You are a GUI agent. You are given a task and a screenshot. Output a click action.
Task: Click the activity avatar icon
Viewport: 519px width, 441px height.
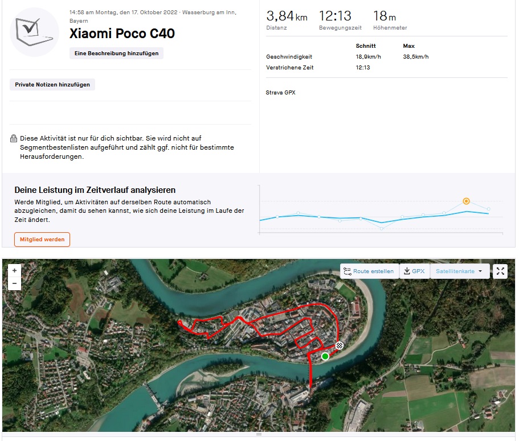tap(34, 32)
